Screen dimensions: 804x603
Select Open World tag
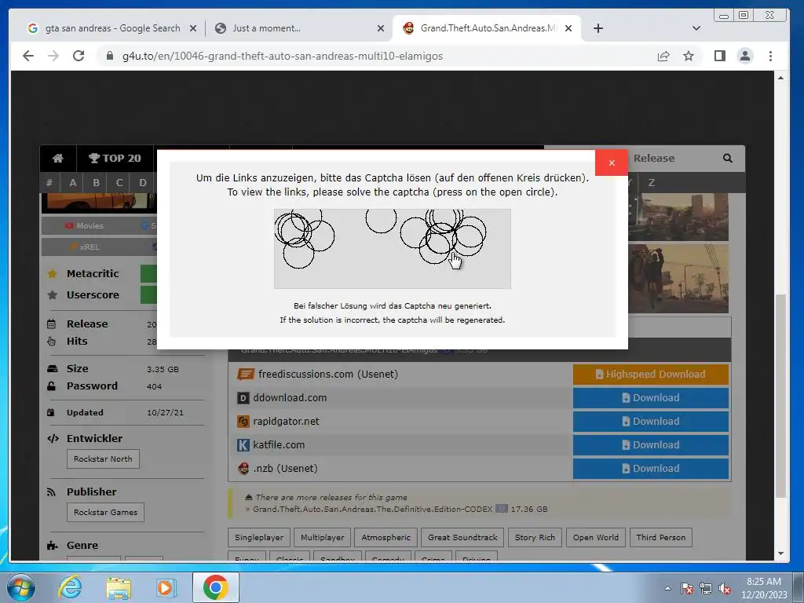596,537
